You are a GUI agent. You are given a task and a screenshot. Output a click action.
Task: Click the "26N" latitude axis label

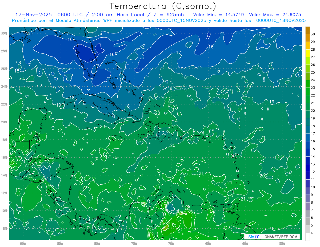coord(4,69)
